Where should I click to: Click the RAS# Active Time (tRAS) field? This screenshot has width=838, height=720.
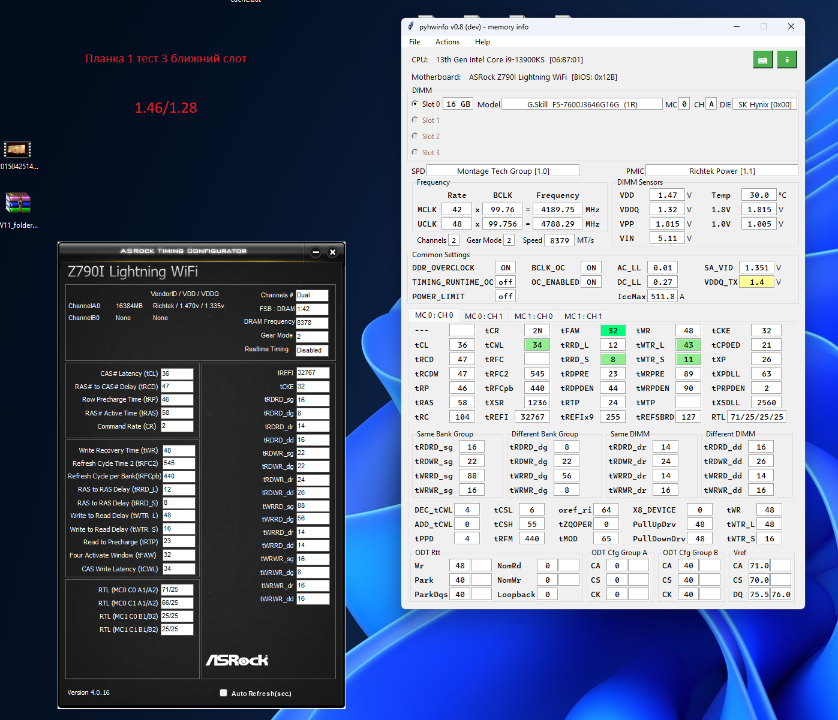click(x=177, y=413)
